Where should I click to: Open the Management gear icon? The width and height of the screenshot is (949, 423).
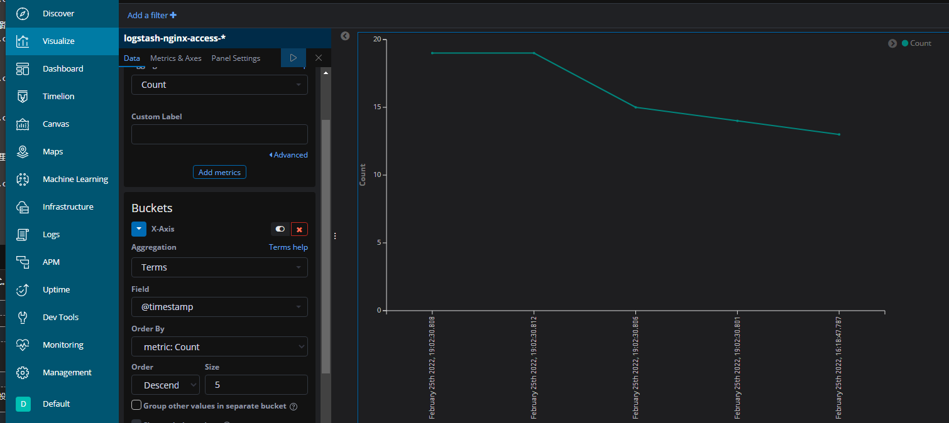click(x=23, y=372)
